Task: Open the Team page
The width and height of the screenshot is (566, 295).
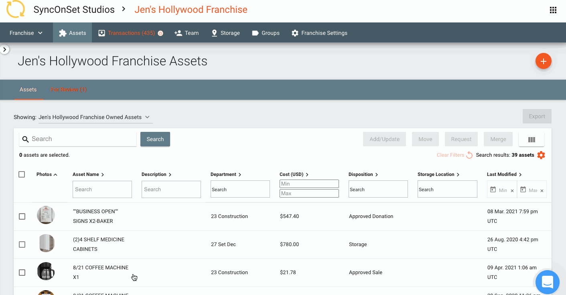Action: pos(187,33)
